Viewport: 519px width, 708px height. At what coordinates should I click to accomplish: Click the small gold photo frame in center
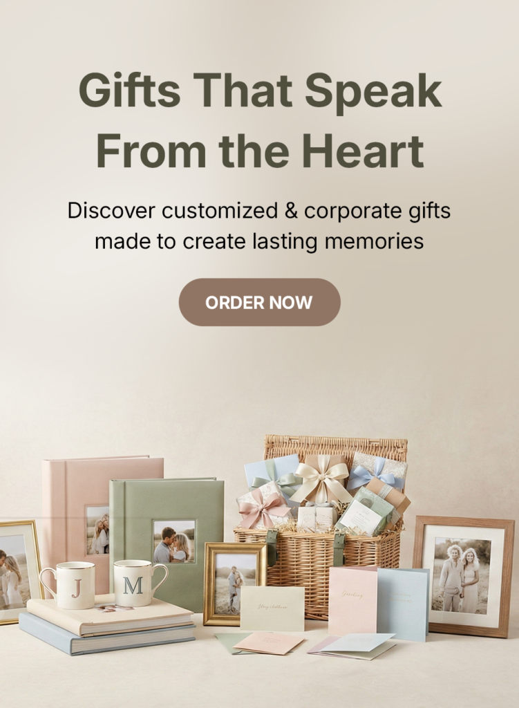pos(235,584)
